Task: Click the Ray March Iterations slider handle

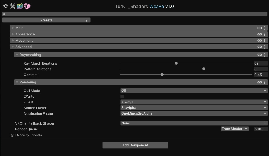Action: [x=176, y=63]
